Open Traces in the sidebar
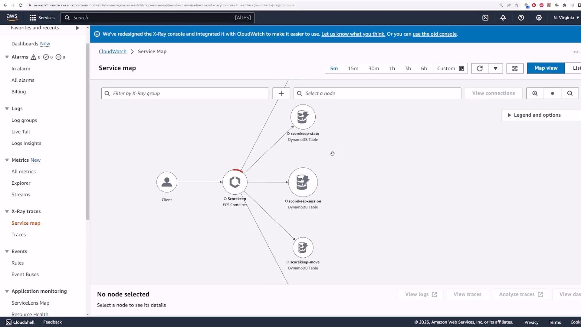The width and height of the screenshot is (581, 327). point(18,235)
